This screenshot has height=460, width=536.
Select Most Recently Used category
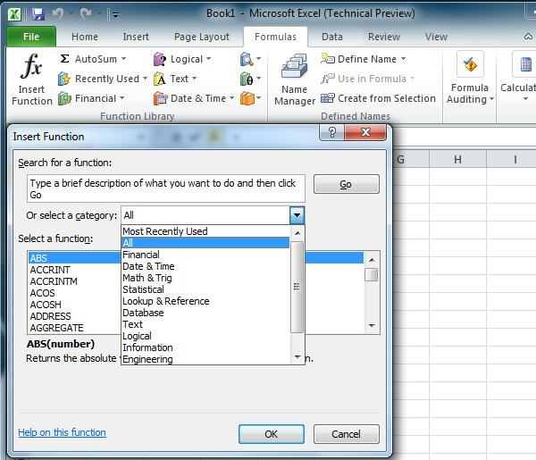click(205, 231)
